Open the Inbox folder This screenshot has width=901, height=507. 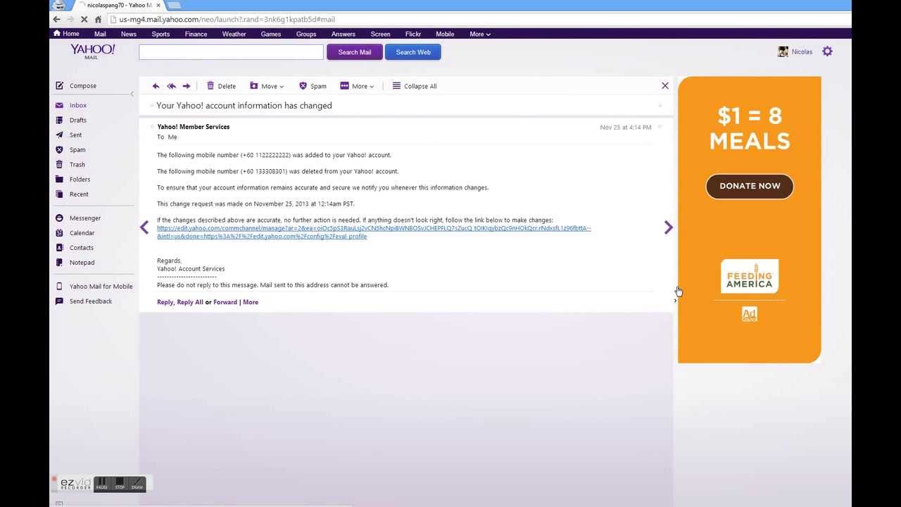click(77, 106)
